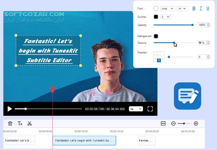The image size is (217, 150).
Task: Select the scissors split tool
Action: pos(29,123)
